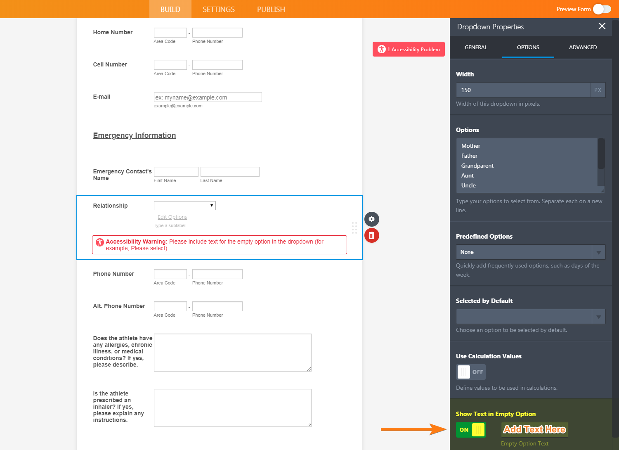Click the PX unit label beside Width
619x450 pixels.
coord(598,90)
